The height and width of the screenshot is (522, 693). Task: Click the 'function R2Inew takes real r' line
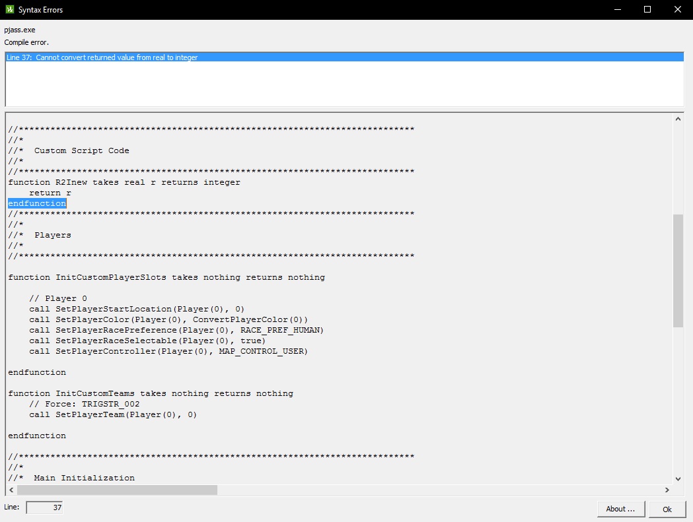pos(124,182)
